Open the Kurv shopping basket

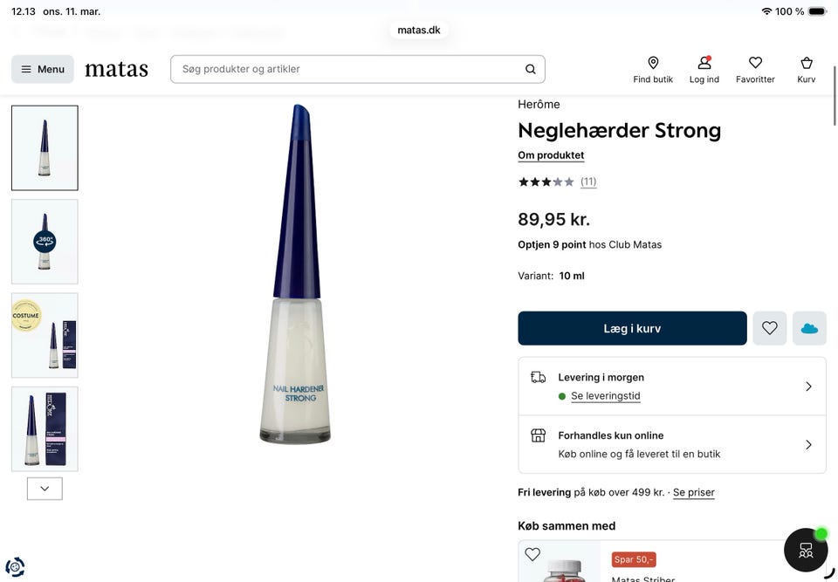click(x=807, y=69)
